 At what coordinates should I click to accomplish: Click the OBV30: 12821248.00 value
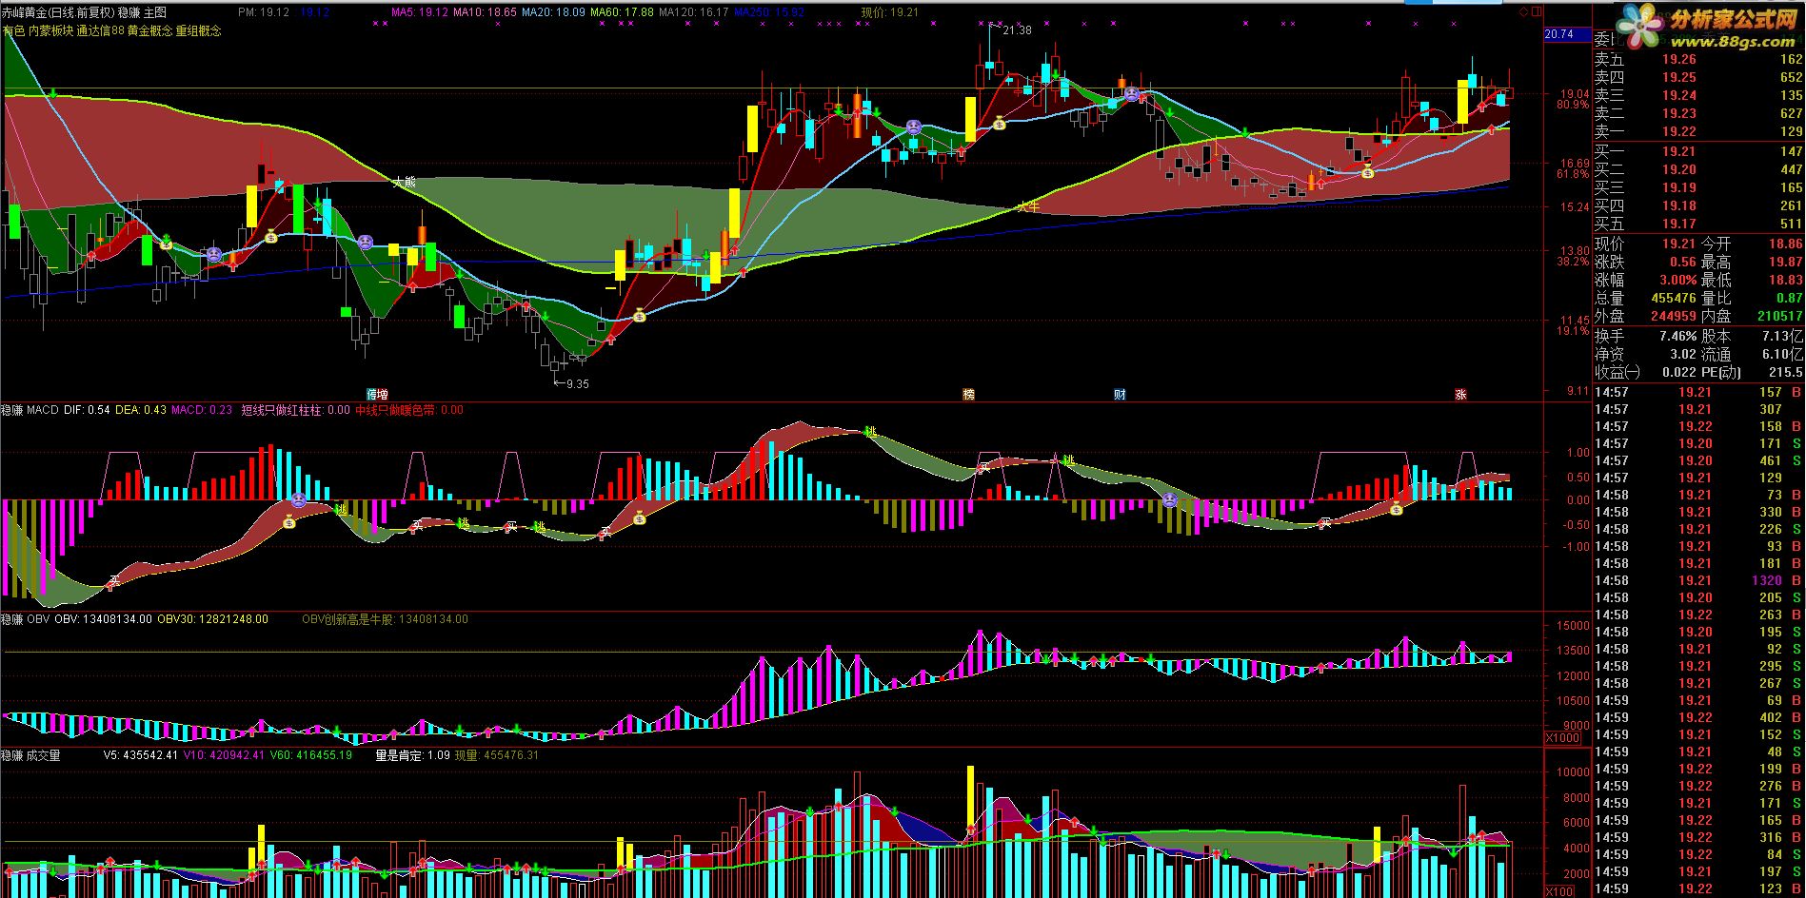coord(212,619)
